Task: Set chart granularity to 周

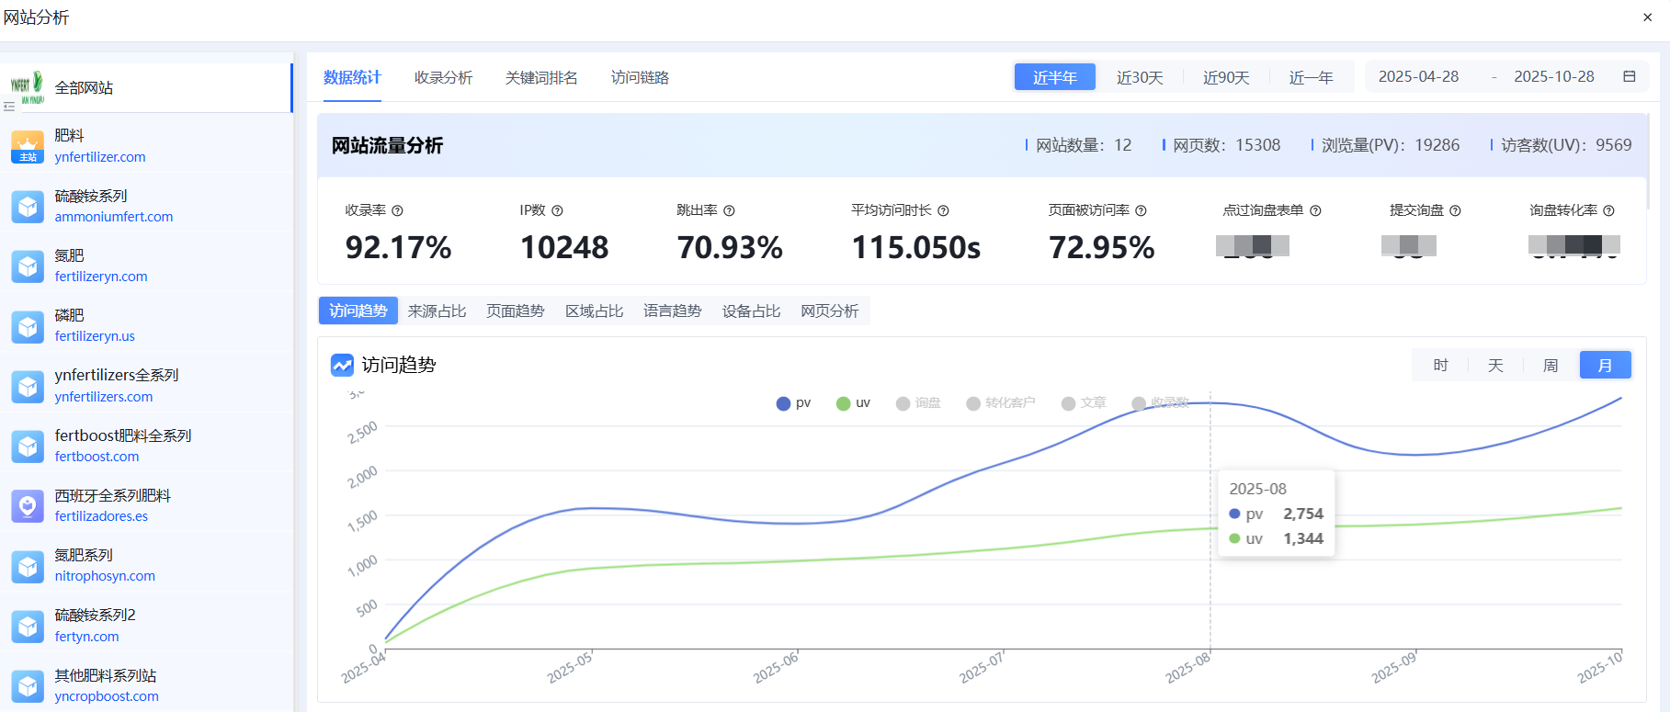Action: coord(1551,365)
